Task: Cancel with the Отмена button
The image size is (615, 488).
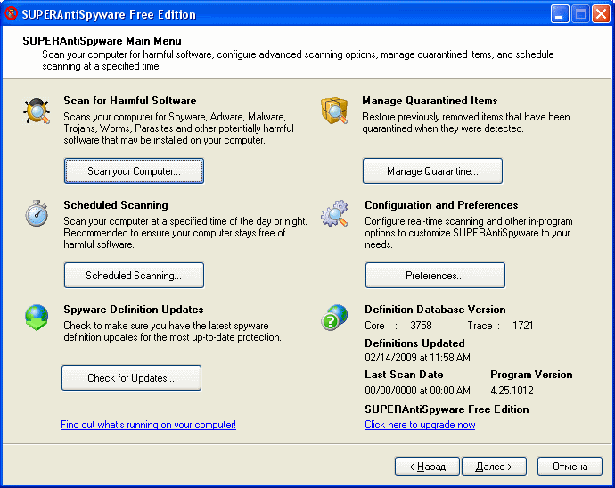Action: click(x=570, y=466)
